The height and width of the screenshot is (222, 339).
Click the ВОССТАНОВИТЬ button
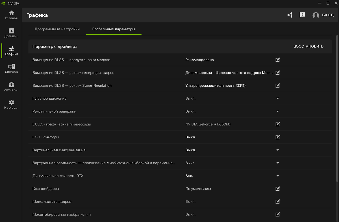(x=308, y=46)
